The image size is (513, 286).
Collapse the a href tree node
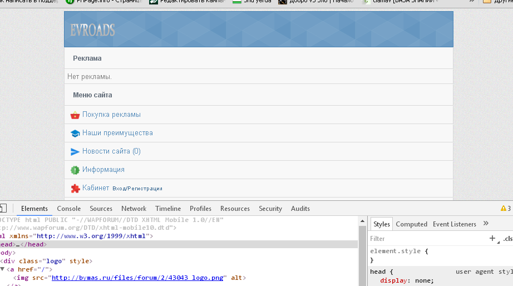click(2, 269)
